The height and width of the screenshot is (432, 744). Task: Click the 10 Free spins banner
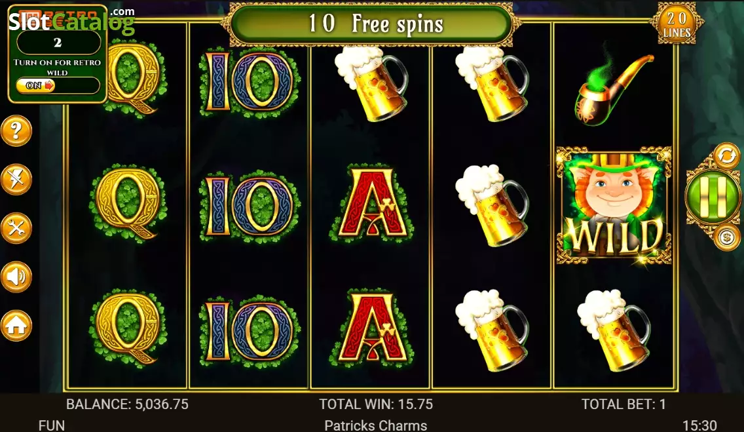(x=371, y=23)
